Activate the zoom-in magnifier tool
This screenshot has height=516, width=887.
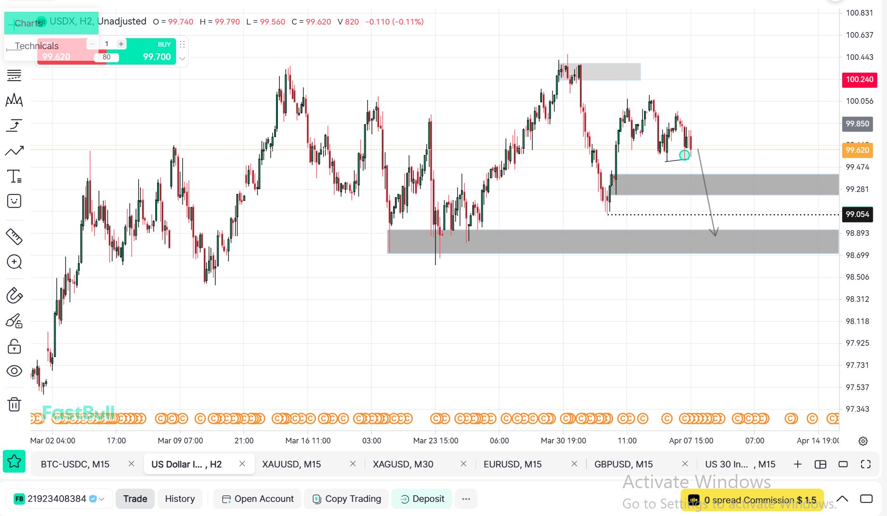coord(14,262)
